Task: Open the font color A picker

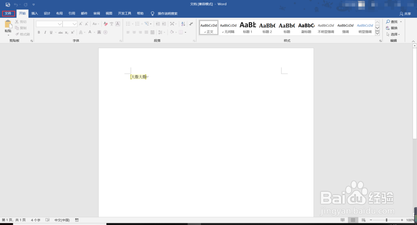Action: (x=90, y=32)
